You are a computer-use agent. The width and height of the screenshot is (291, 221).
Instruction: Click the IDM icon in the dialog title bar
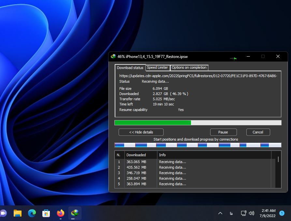pos(113,56)
